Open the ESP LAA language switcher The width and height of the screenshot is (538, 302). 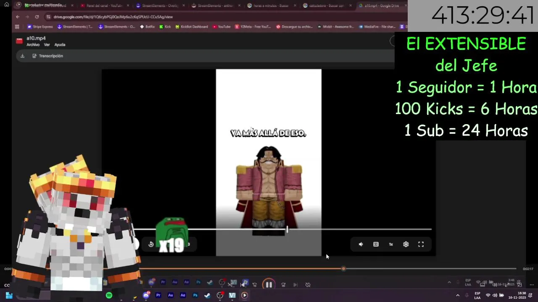pyautogui.click(x=477, y=295)
